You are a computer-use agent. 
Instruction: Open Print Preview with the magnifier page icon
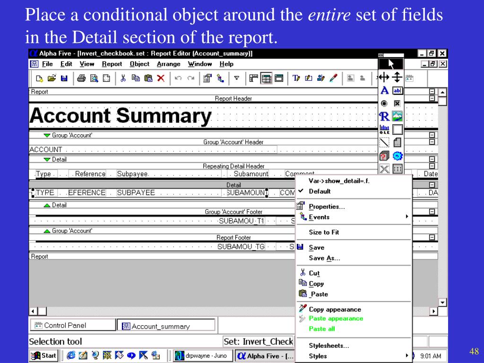coord(94,78)
